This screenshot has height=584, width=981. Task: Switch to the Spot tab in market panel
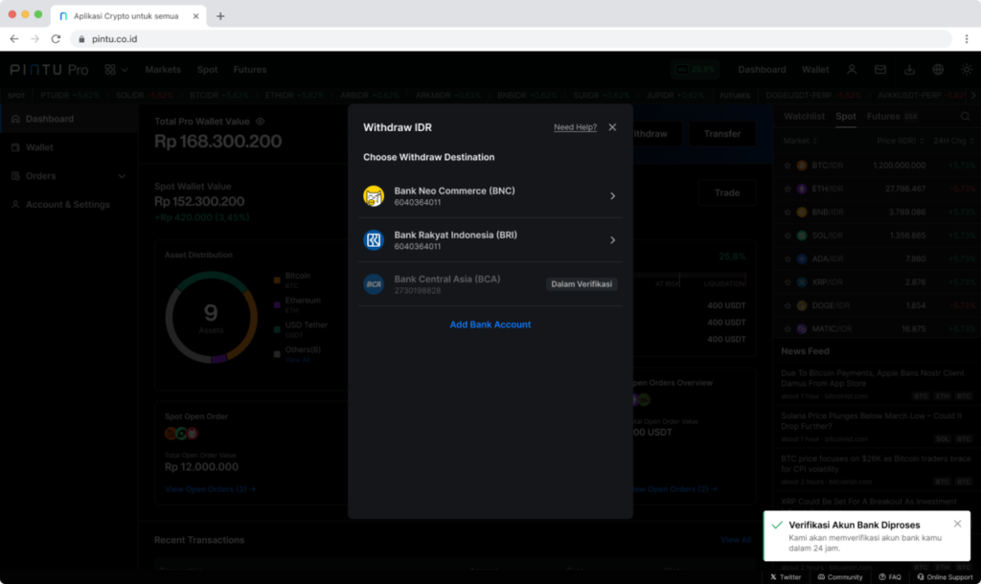click(846, 116)
